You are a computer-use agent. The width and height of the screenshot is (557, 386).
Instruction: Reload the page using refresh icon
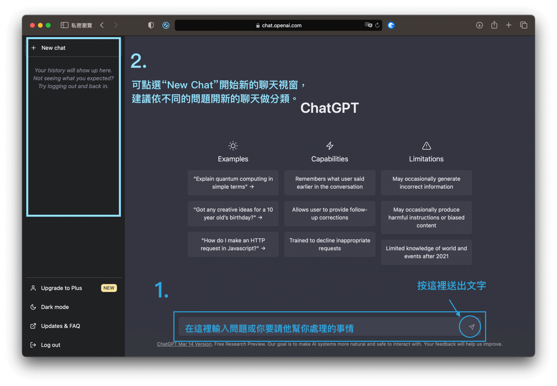pos(377,25)
